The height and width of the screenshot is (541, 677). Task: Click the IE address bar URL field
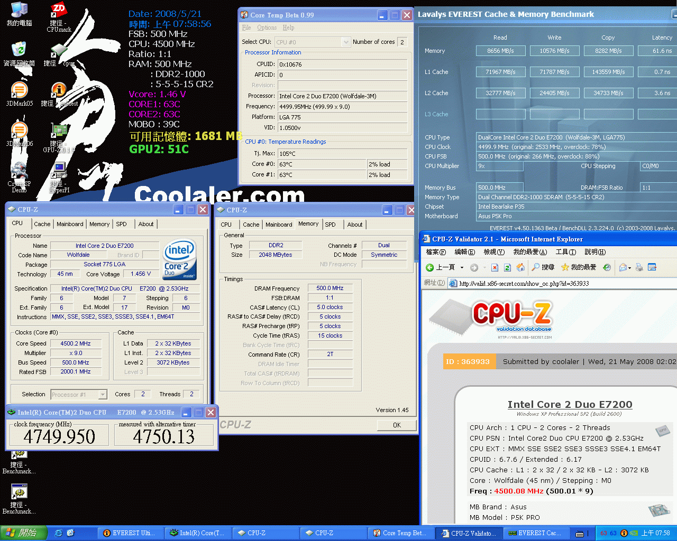[563, 283]
